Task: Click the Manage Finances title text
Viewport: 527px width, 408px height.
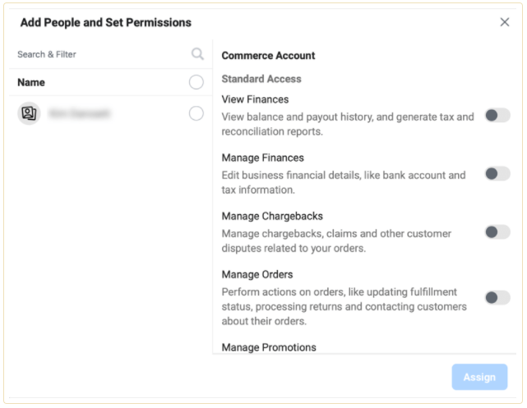Action: (x=263, y=158)
